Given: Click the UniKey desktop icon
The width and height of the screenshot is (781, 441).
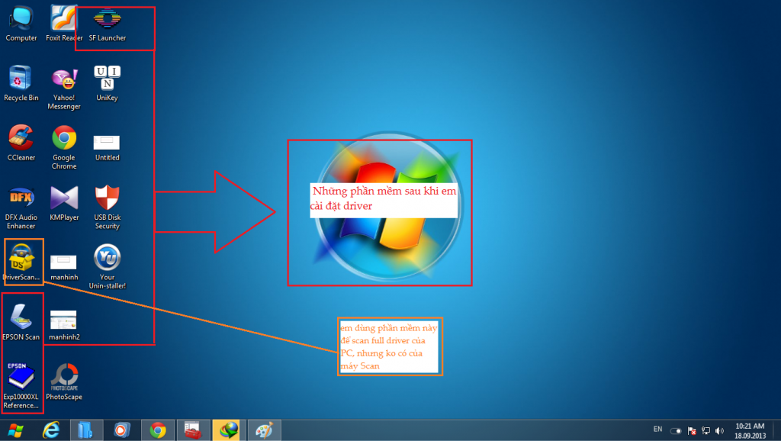Looking at the screenshot, I should tap(107, 84).
